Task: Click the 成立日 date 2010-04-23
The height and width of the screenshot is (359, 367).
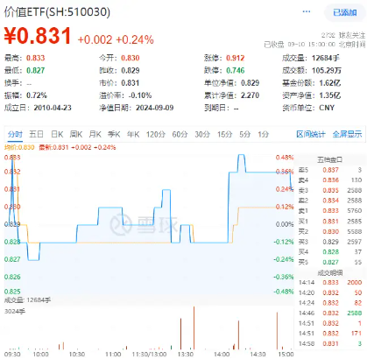Action: point(53,108)
